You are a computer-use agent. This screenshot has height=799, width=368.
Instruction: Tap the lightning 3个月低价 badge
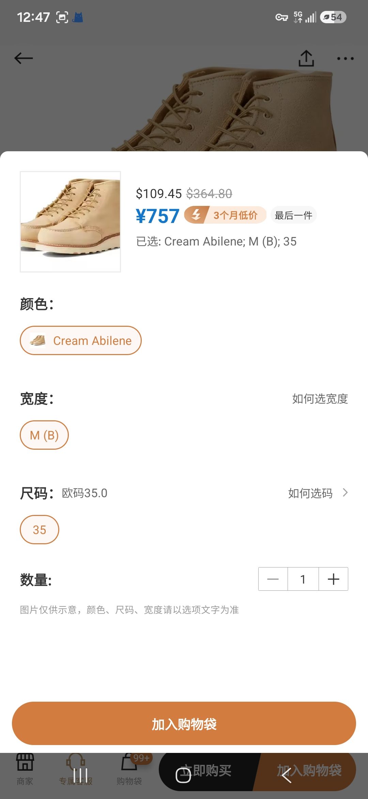point(225,215)
